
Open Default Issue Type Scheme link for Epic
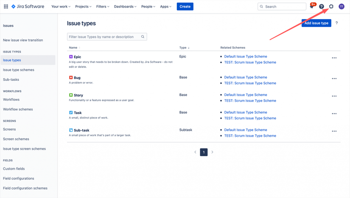pos(246,56)
